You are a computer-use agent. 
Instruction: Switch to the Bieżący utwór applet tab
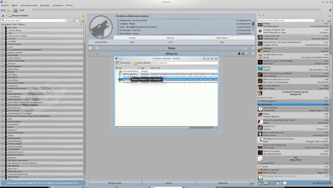pyautogui.click(x=115, y=183)
